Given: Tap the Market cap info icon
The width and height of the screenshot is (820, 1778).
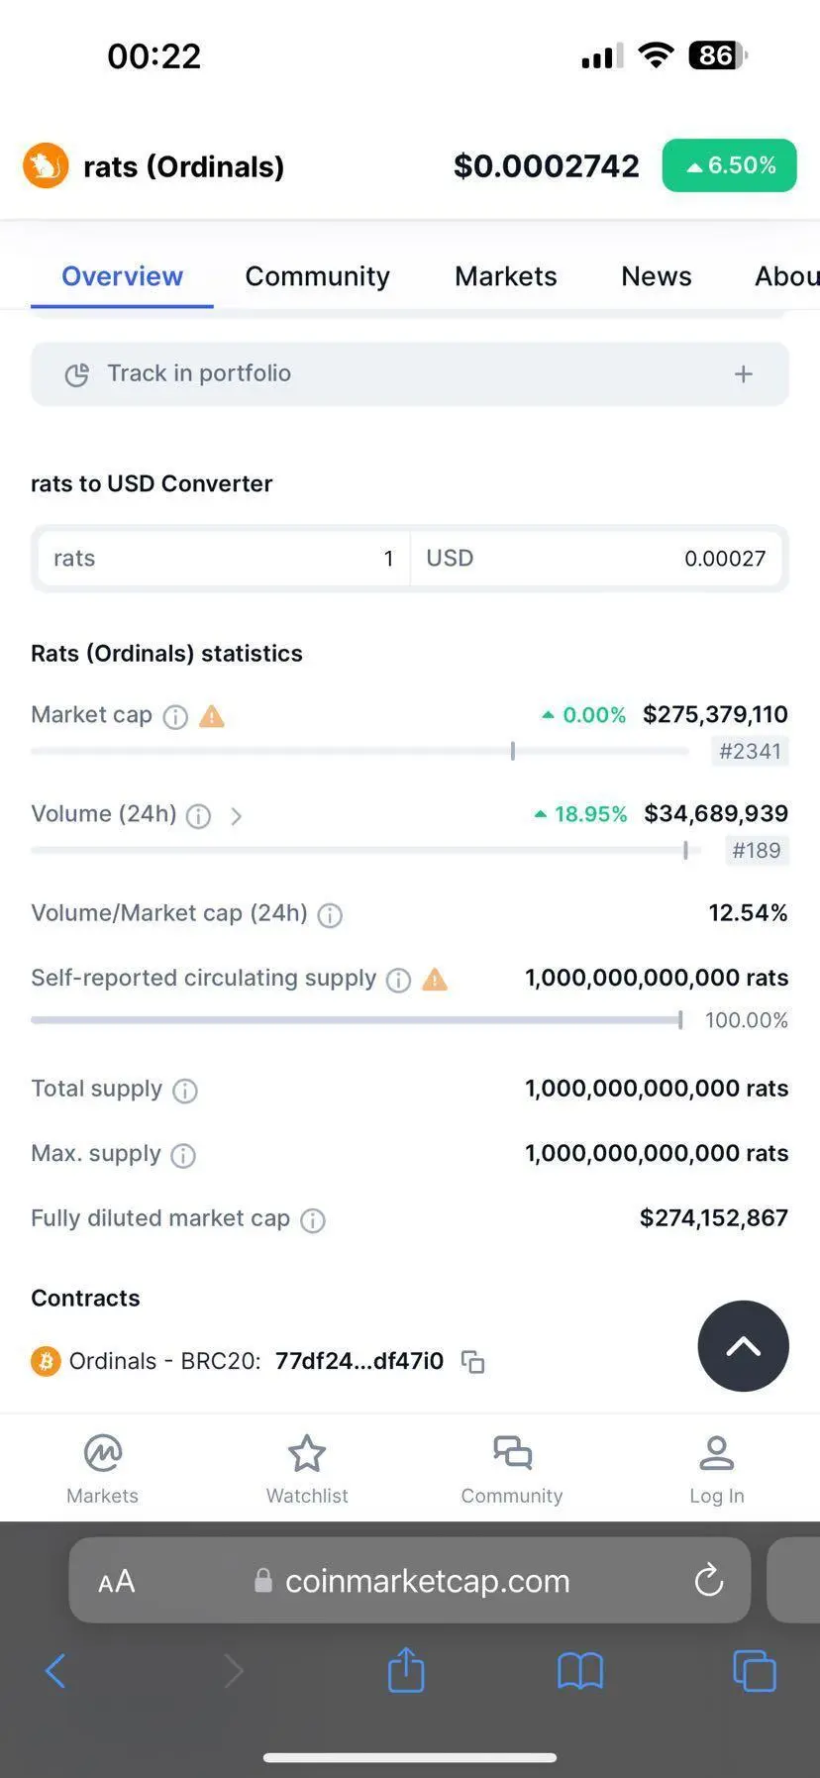Looking at the screenshot, I should (x=175, y=717).
